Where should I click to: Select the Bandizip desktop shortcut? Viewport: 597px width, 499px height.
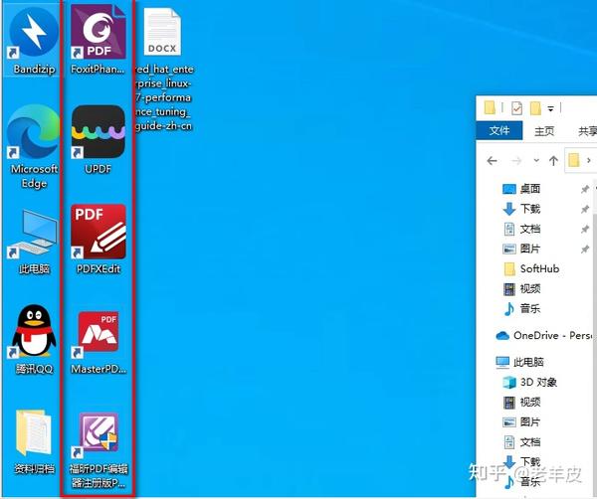[34, 39]
